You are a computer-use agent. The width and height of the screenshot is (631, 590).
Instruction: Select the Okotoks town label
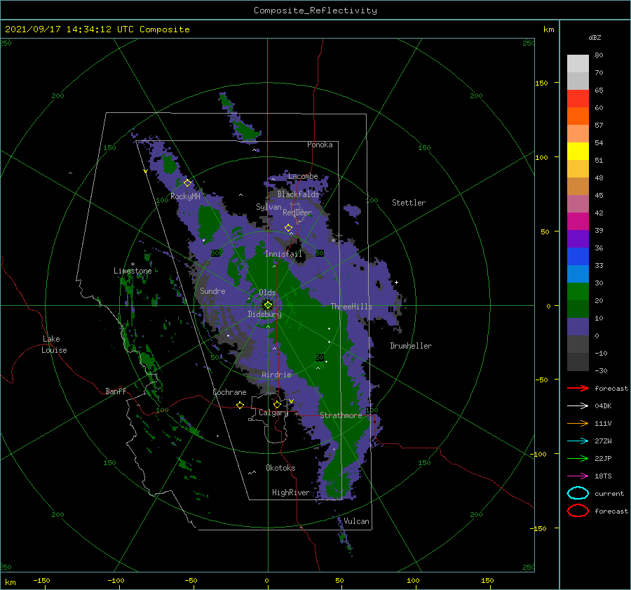click(280, 468)
